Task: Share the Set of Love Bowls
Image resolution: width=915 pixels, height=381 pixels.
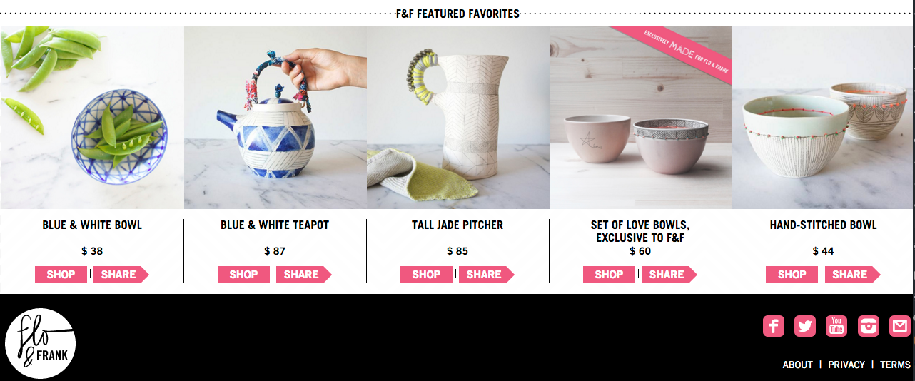Action: pyautogui.click(x=669, y=275)
